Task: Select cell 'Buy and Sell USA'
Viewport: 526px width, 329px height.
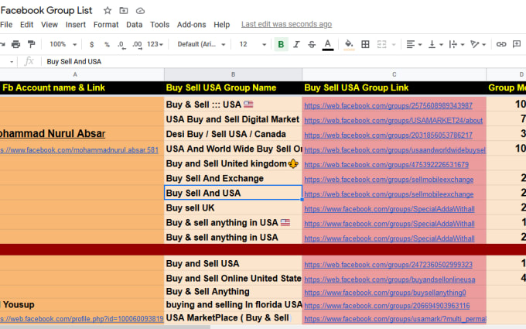Action: coord(233,263)
